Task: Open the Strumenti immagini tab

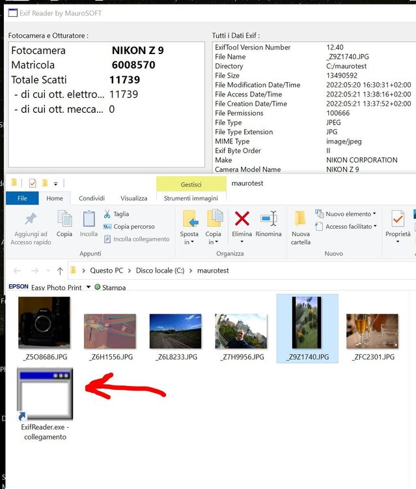Action: 191,198
